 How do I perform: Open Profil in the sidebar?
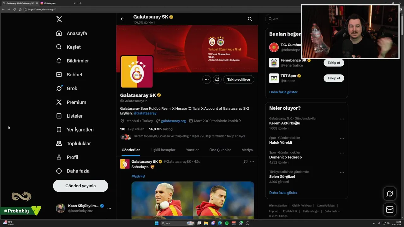click(x=67, y=157)
